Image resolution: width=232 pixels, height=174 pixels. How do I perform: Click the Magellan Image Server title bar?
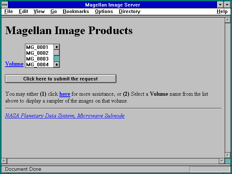113,5
